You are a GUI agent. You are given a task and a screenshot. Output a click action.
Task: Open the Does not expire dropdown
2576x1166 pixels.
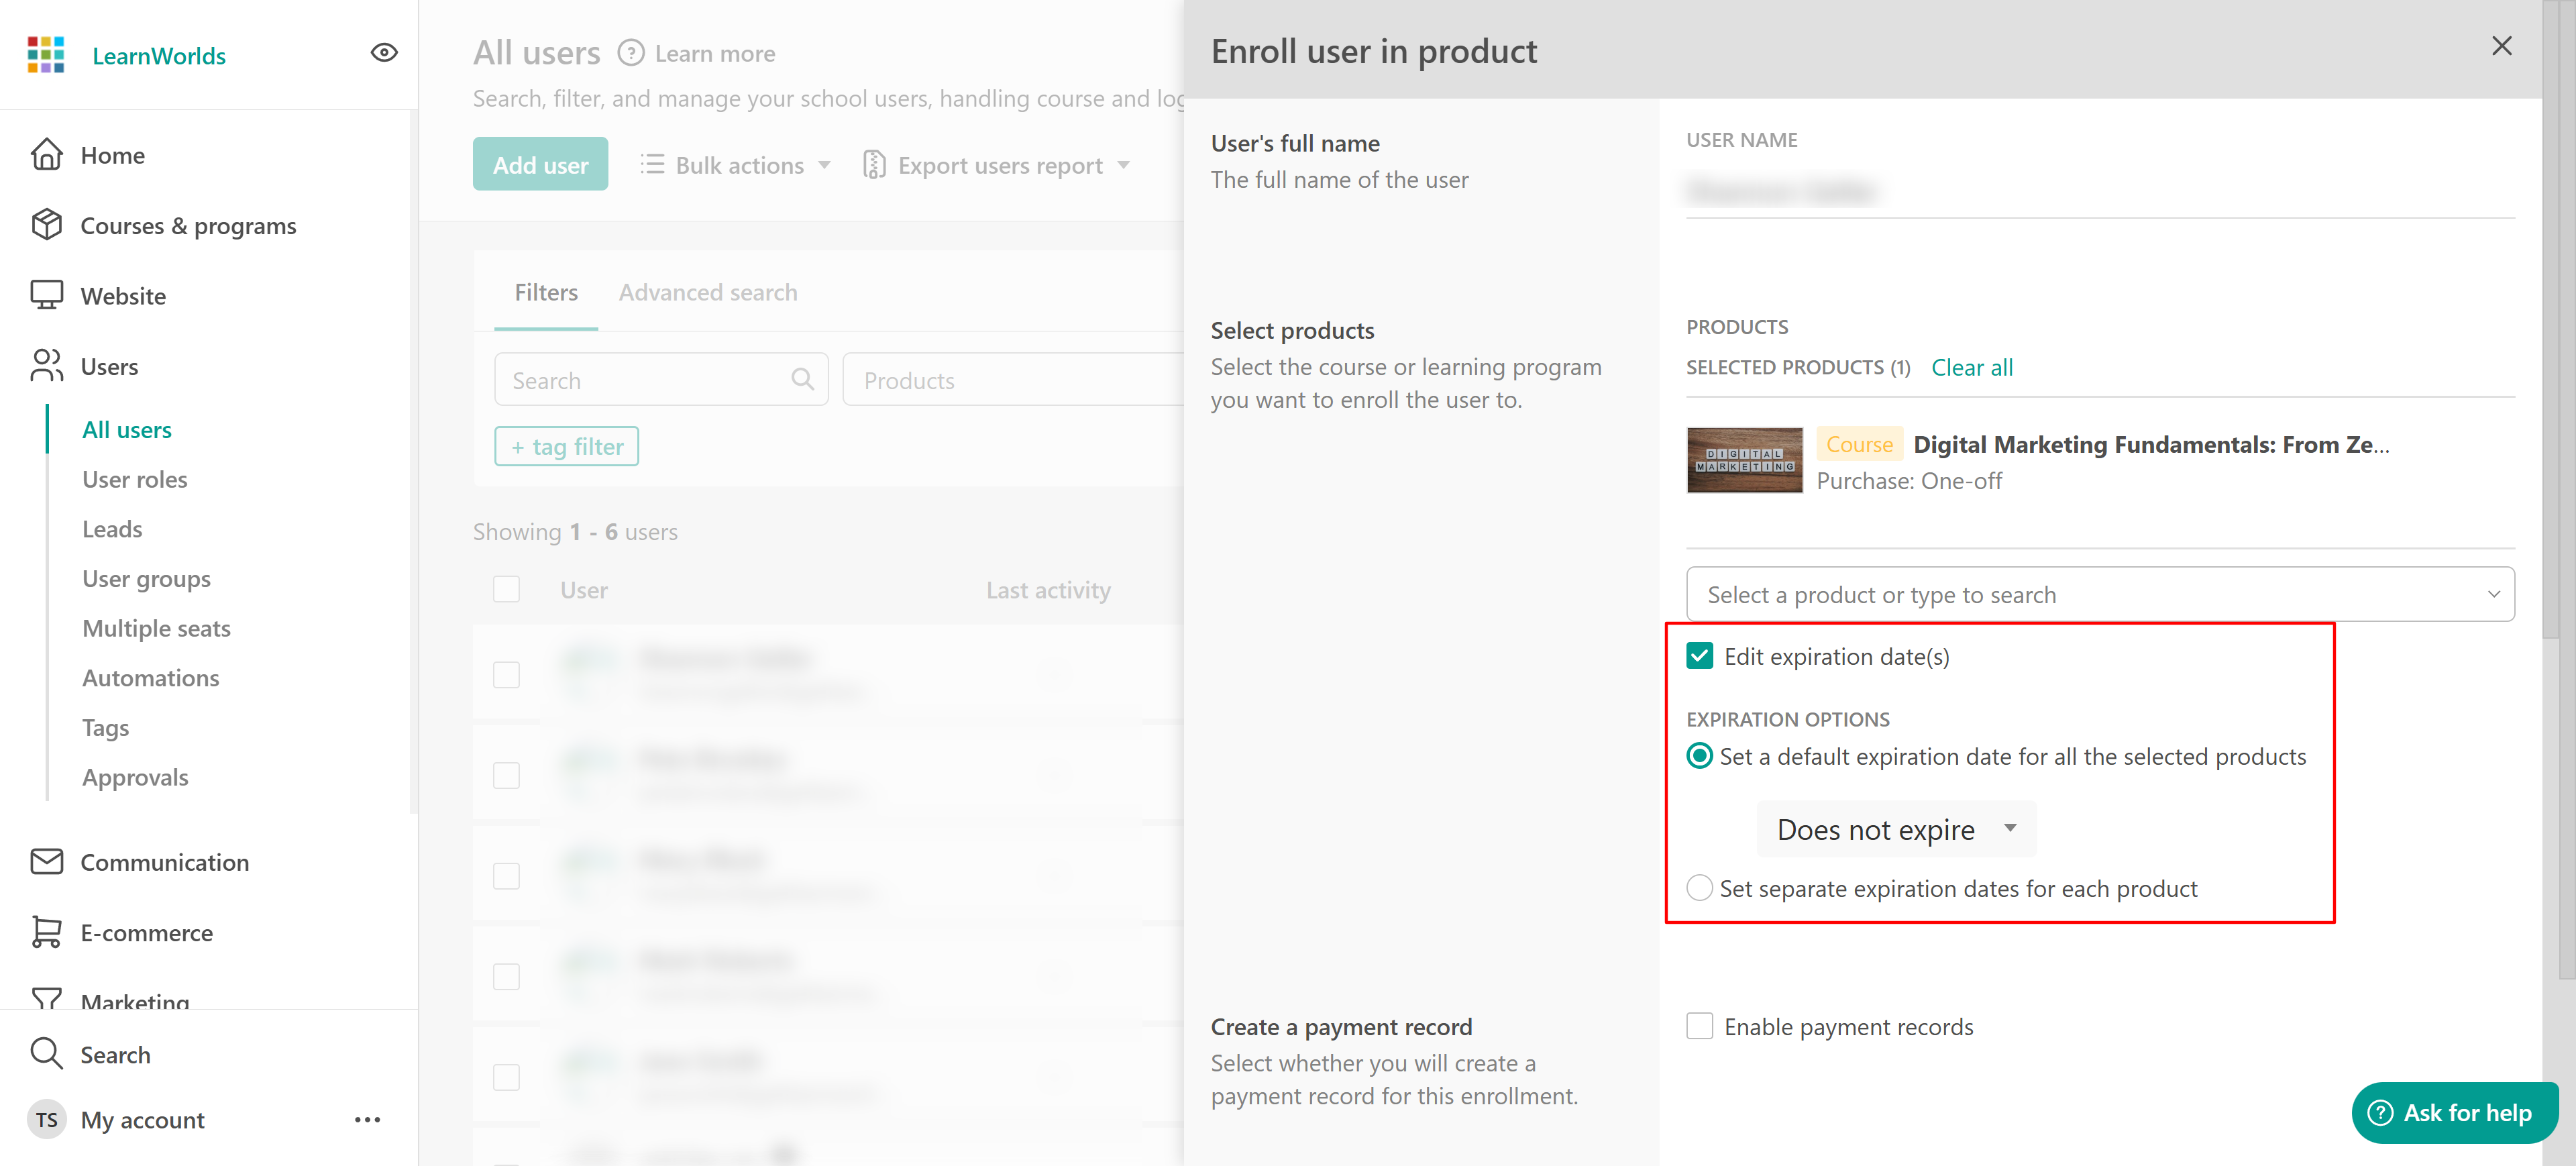point(1895,829)
